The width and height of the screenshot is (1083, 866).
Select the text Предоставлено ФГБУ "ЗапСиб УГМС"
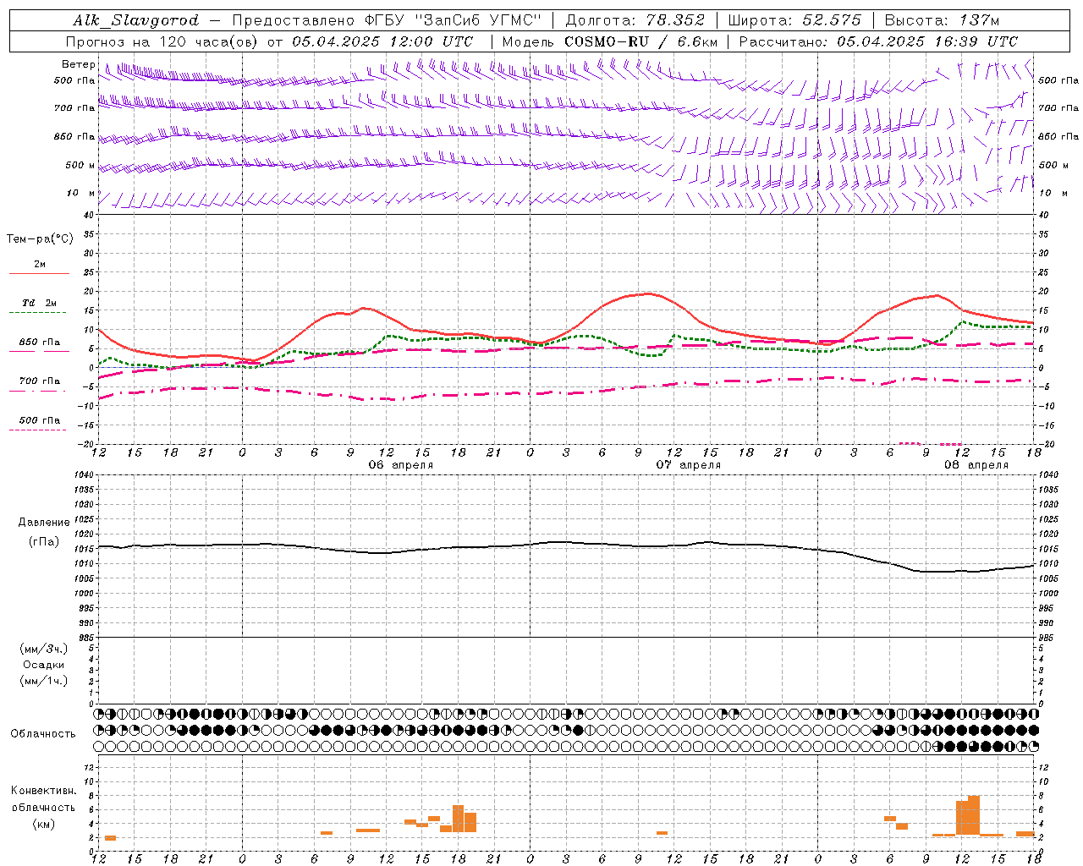pos(386,20)
